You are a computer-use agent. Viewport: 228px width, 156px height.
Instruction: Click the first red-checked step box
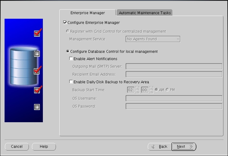[x=37, y=33]
